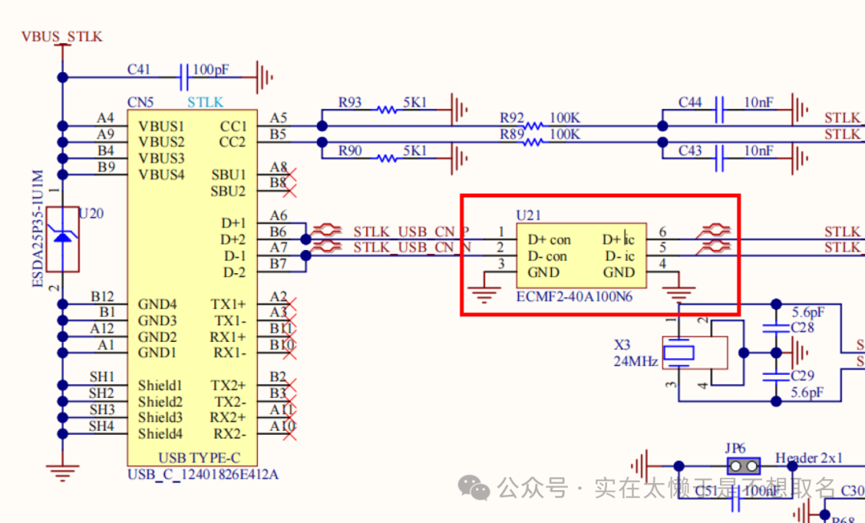Viewport: 865px width, 523px height.
Task: Click the X3 24MHz crystal symbol
Action: tap(680, 352)
